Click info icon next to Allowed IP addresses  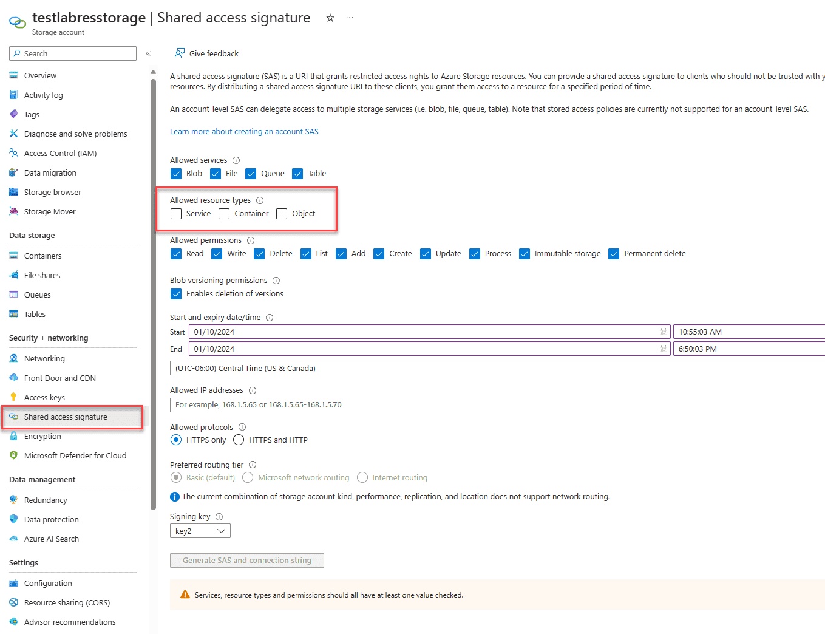click(253, 390)
